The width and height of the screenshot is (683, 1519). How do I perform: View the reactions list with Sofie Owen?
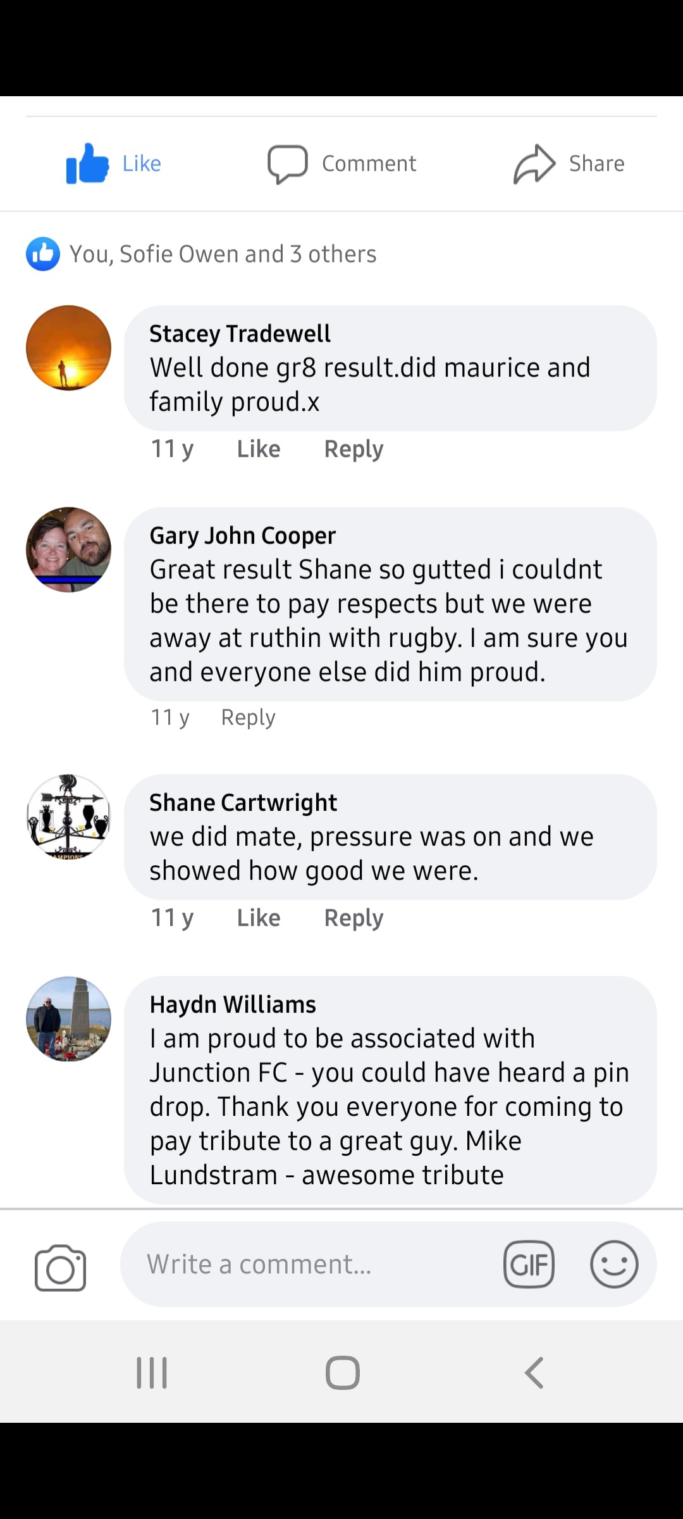pyautogui.click(x=221, y=254)
